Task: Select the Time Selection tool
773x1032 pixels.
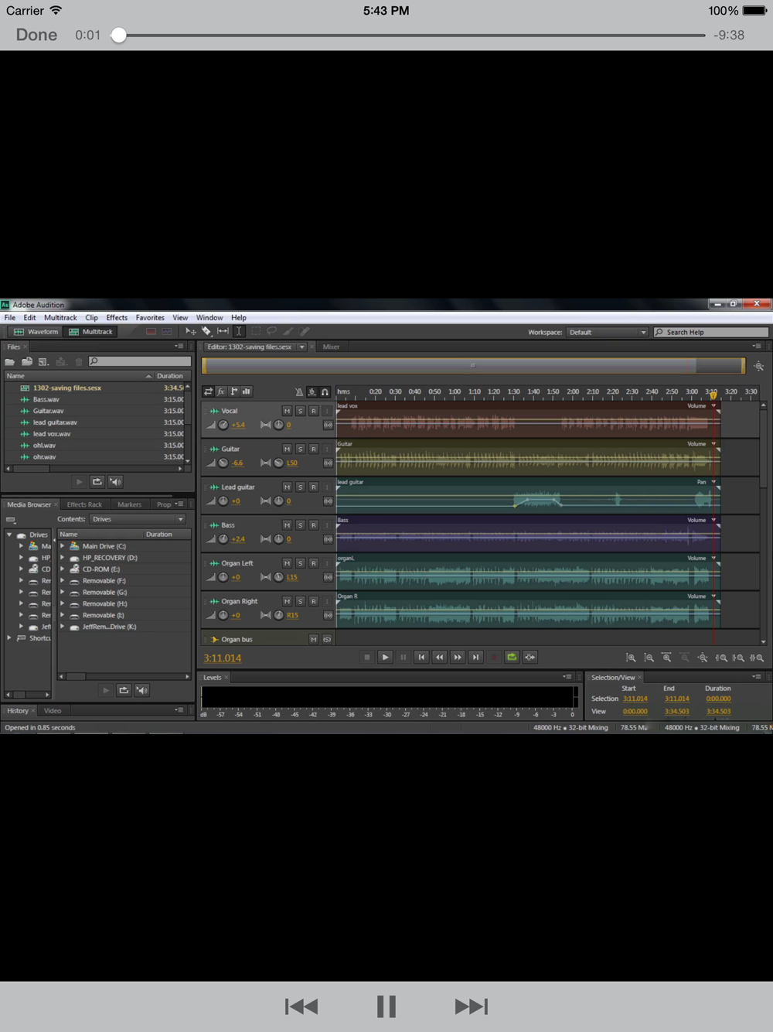Action: 239,332
